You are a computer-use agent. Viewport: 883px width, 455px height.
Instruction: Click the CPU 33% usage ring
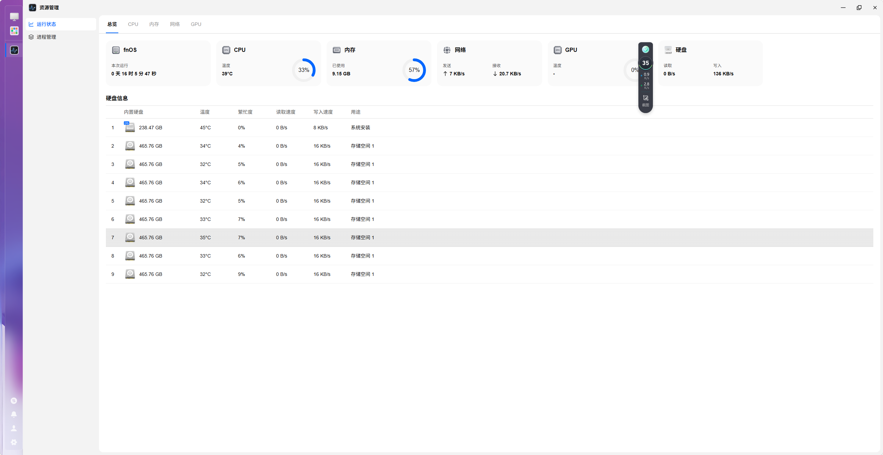(x=304, y=70)
